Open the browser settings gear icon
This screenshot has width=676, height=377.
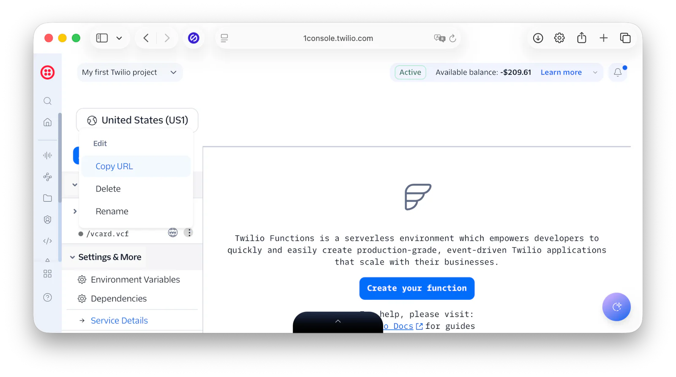pyautogui.click(x=559, y=38)
